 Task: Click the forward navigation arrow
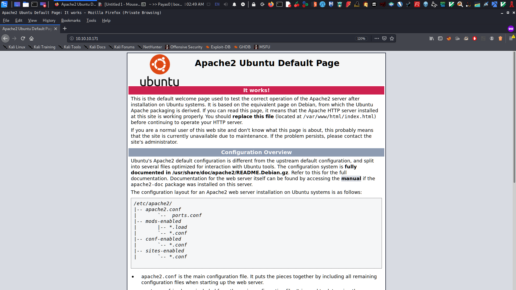pyautogui.click(x=14, y=38)
